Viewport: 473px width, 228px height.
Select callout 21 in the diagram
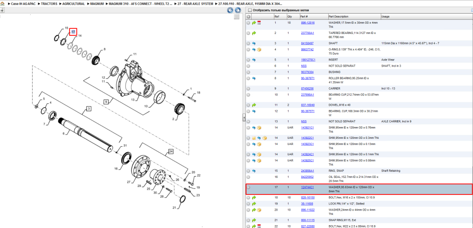tap(174, 208)
